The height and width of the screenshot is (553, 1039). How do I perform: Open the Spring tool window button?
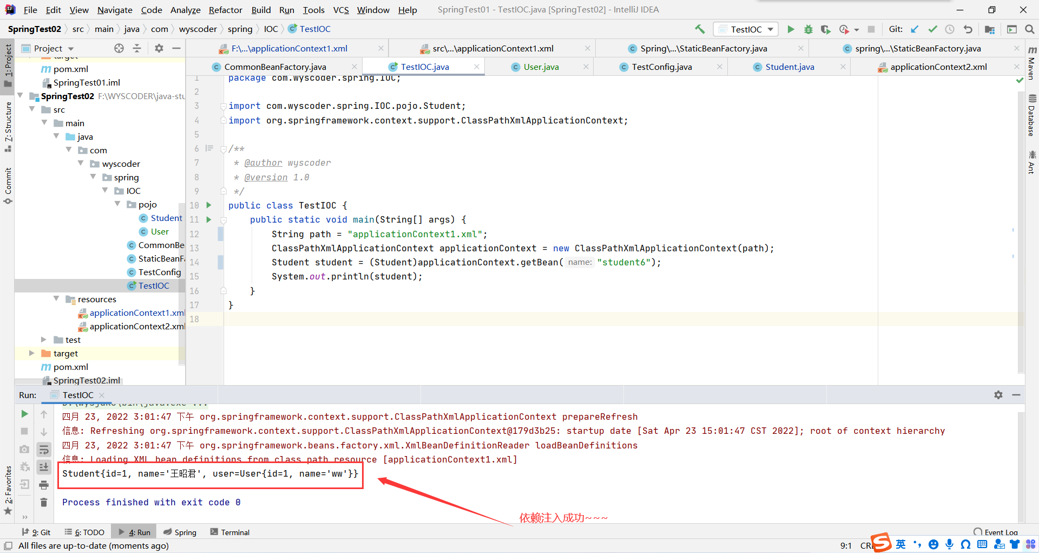180,532
